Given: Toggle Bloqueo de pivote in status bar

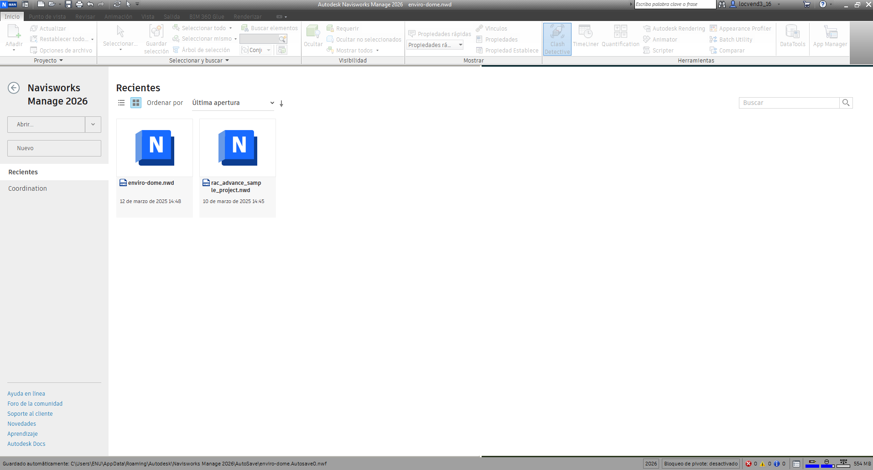Looking at the screenshot, I should (701, 464).
